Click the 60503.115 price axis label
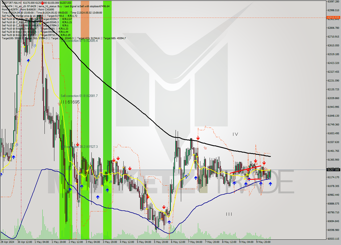 [x=333, y=239]
